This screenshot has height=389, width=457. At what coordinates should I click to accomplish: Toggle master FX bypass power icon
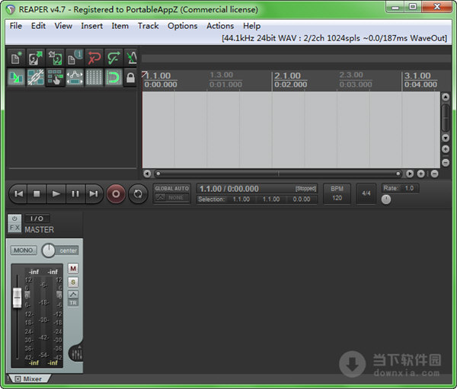tap(14, 218)
